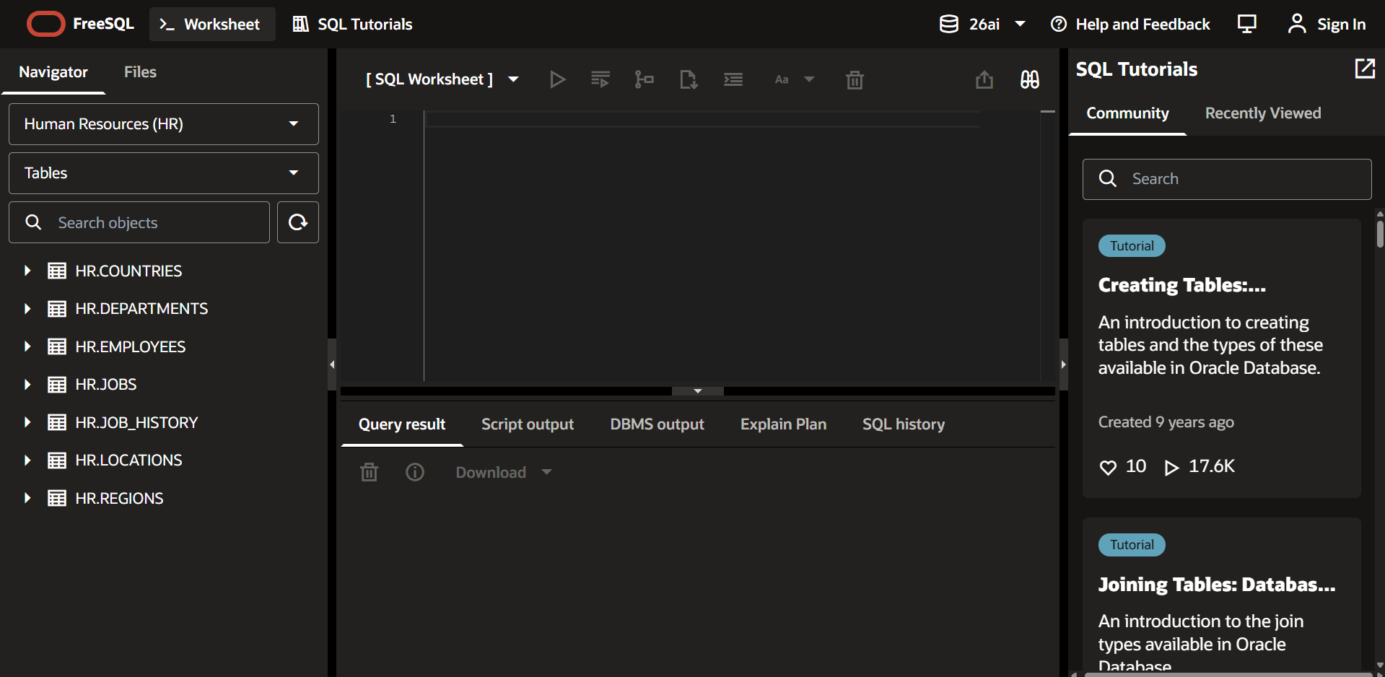The height and width of the screenshot is (677, 1385).
Task: Click the Search objects input field
Action: 139,222
